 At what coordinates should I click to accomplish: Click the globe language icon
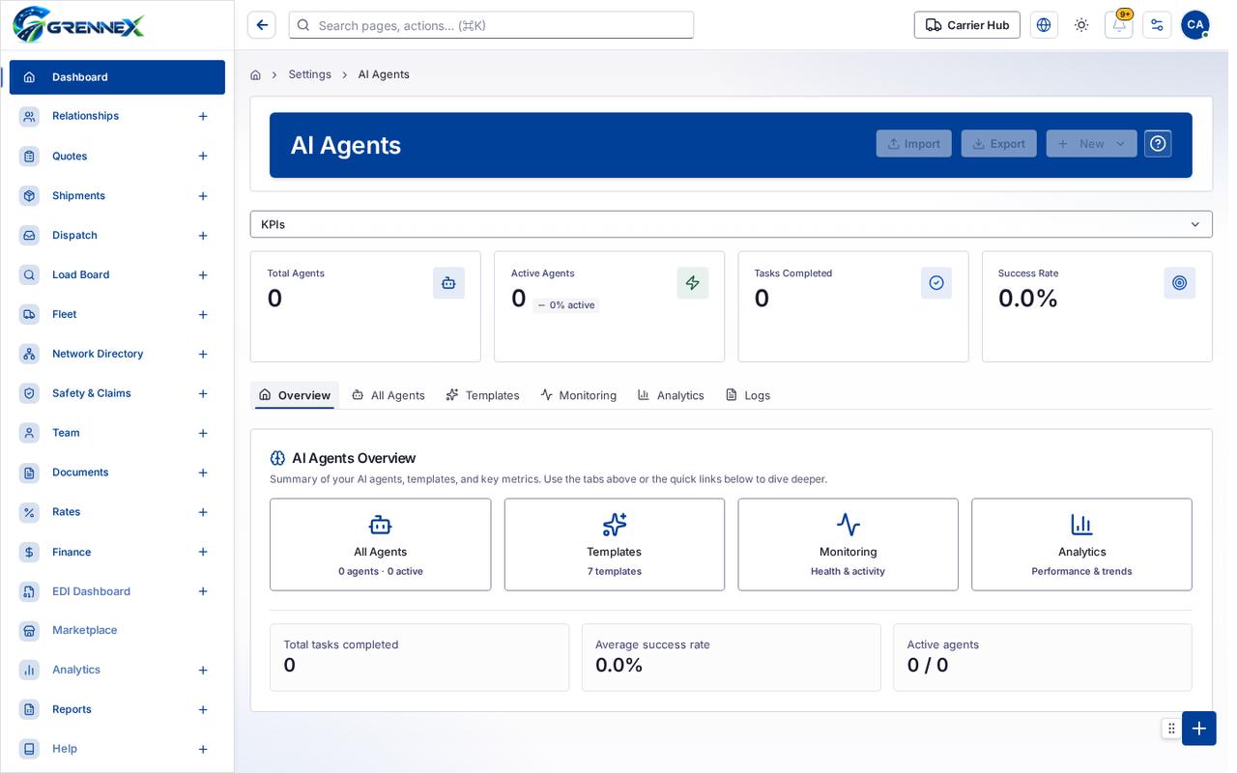pos(1044,25)
